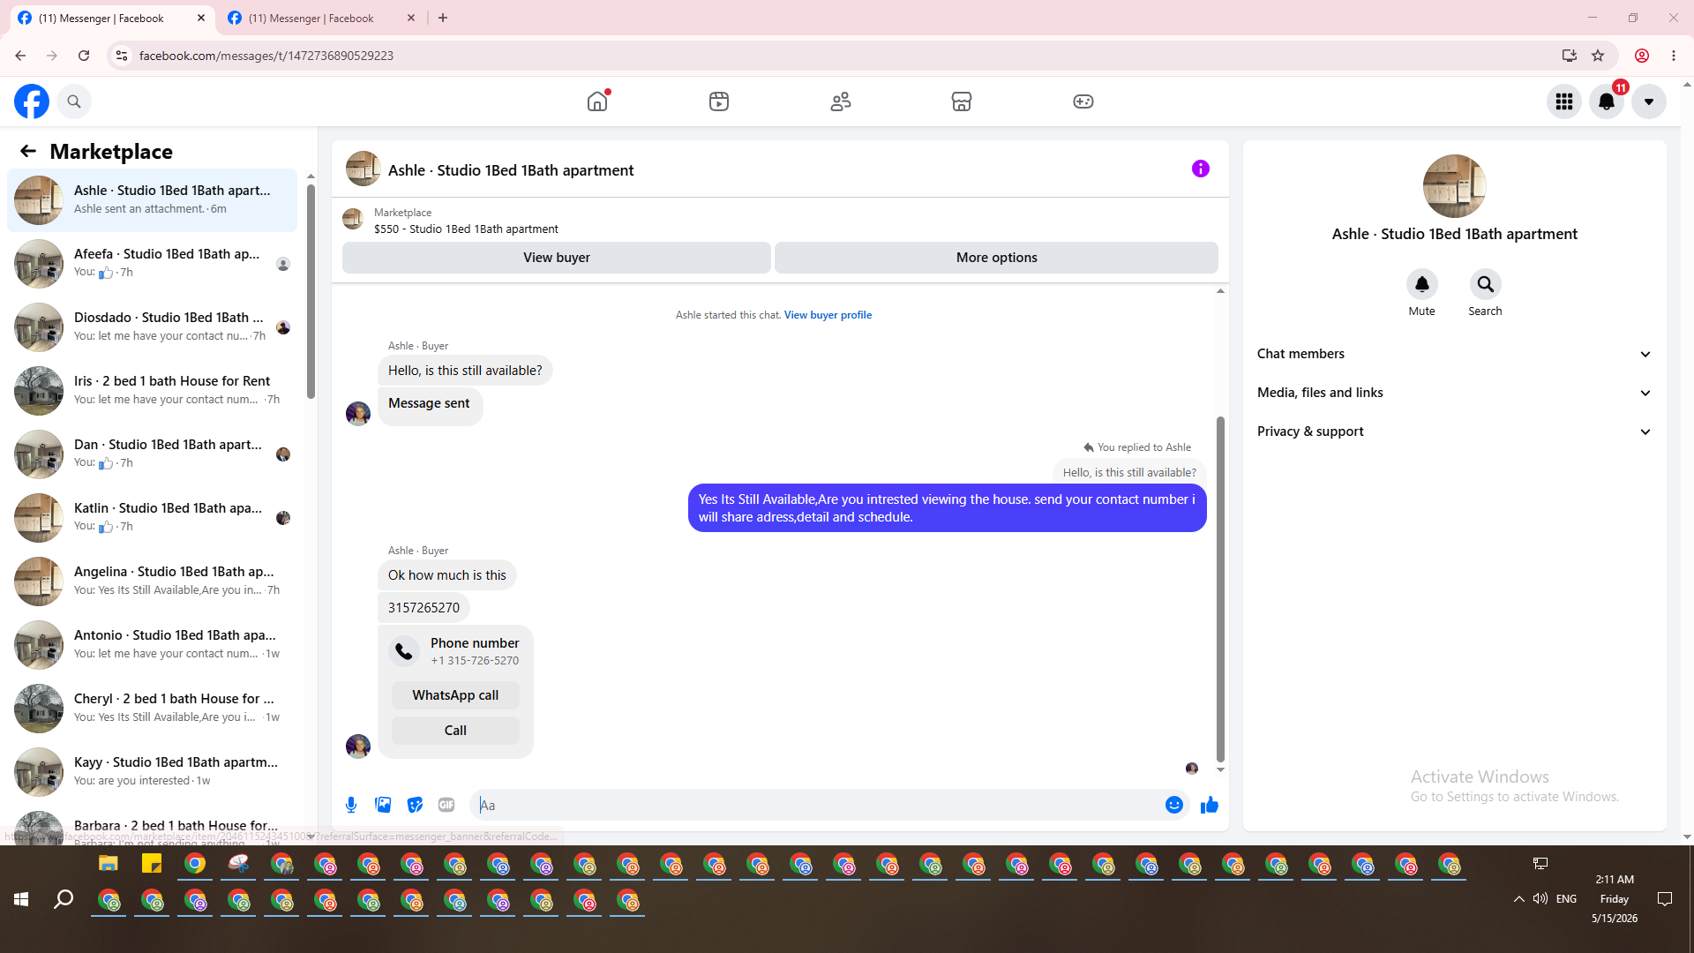The width and height of the screenshot is (1694, 953).
Task: Click the volume speaker tray icon
Action: [x=1540, y=899]
